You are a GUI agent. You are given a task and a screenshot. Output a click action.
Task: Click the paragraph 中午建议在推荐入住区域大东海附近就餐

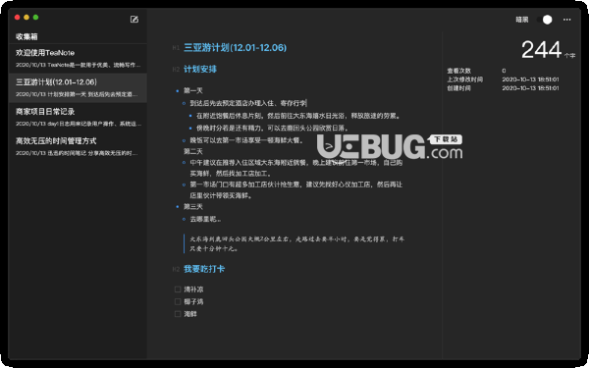coord(296,168)
